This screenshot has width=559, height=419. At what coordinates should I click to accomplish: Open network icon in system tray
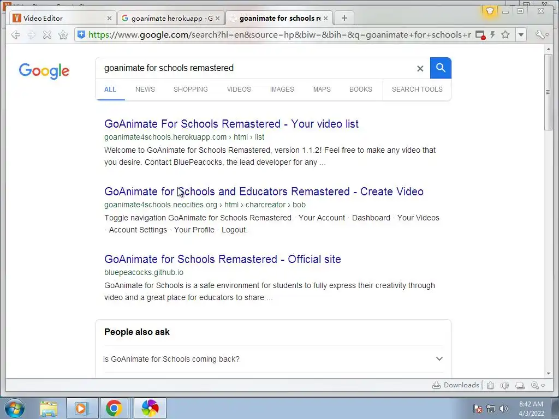tap(491, 409)
